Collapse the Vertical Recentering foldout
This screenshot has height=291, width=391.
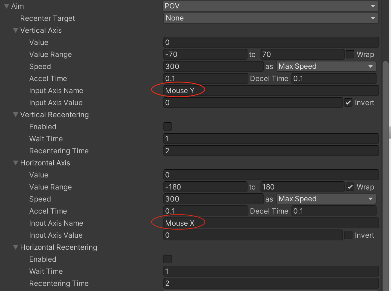(x=16, y=115)
